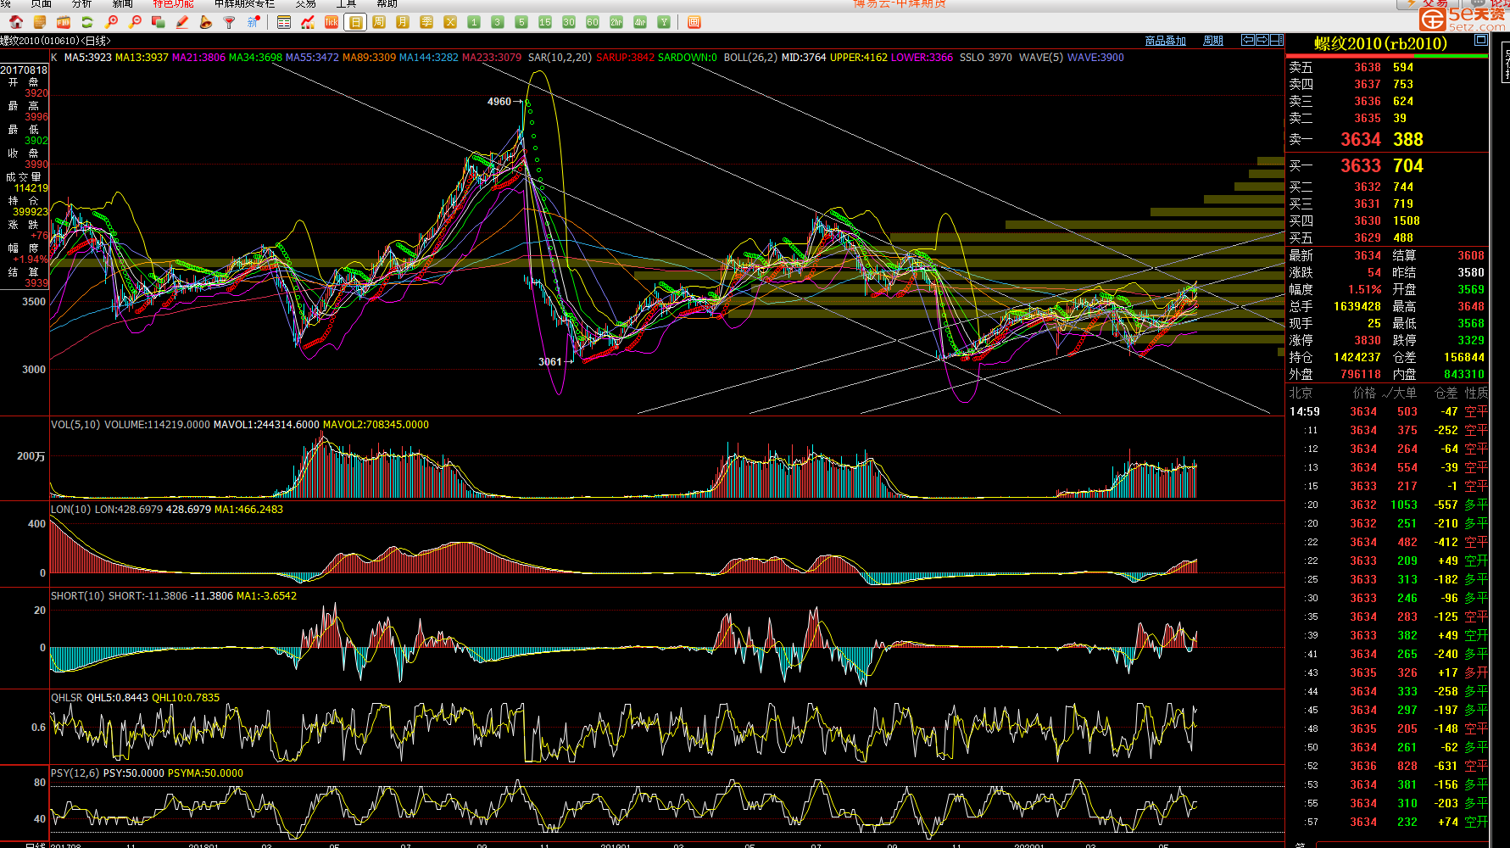Image resolution: width=1510 pixels, height=848 pixels.
Task: Select the weekly 周 period
Action: point(379,23)
